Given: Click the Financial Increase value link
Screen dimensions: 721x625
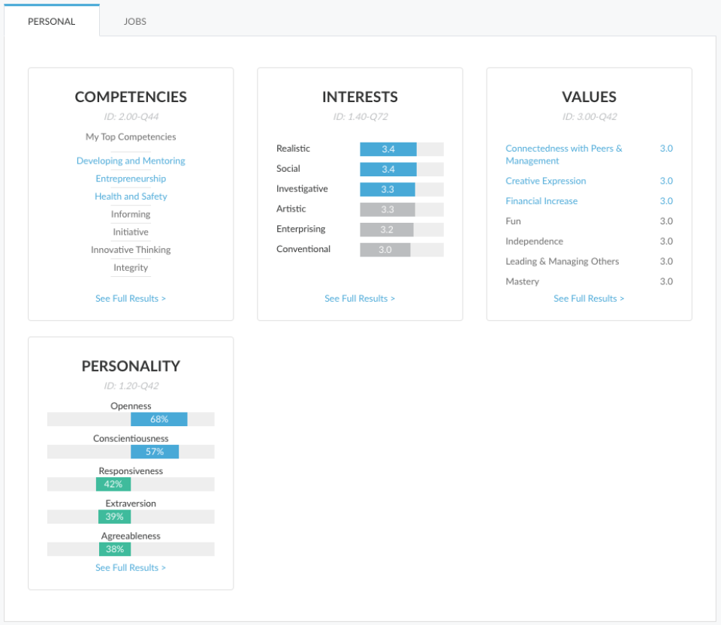Looking at the screenshot, I should pyautogui.click(x=542, y=201).
